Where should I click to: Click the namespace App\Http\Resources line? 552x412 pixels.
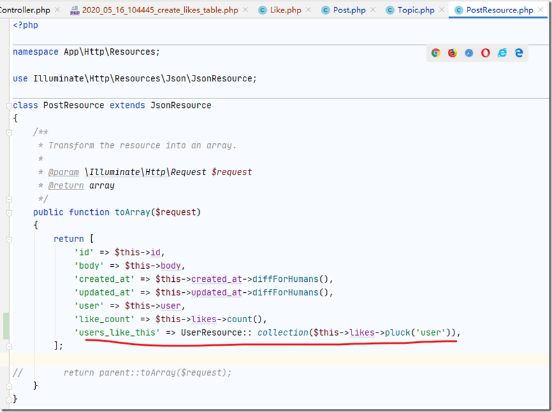pyautogui.click(x=86, y=52)
